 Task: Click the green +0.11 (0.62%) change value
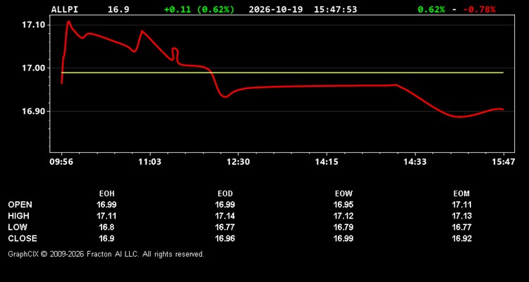click(199, 9)
